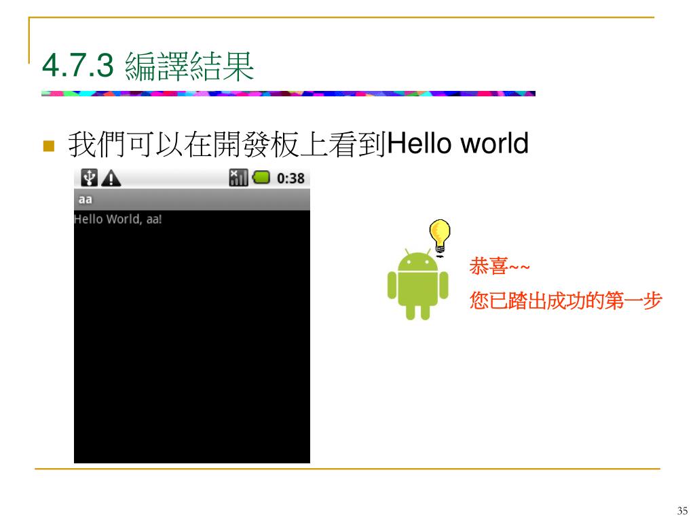
Task: Click the yellow light bulb icon
Action: [440, 237]
